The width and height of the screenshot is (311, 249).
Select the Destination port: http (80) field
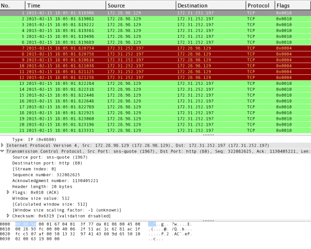(41, 163)
